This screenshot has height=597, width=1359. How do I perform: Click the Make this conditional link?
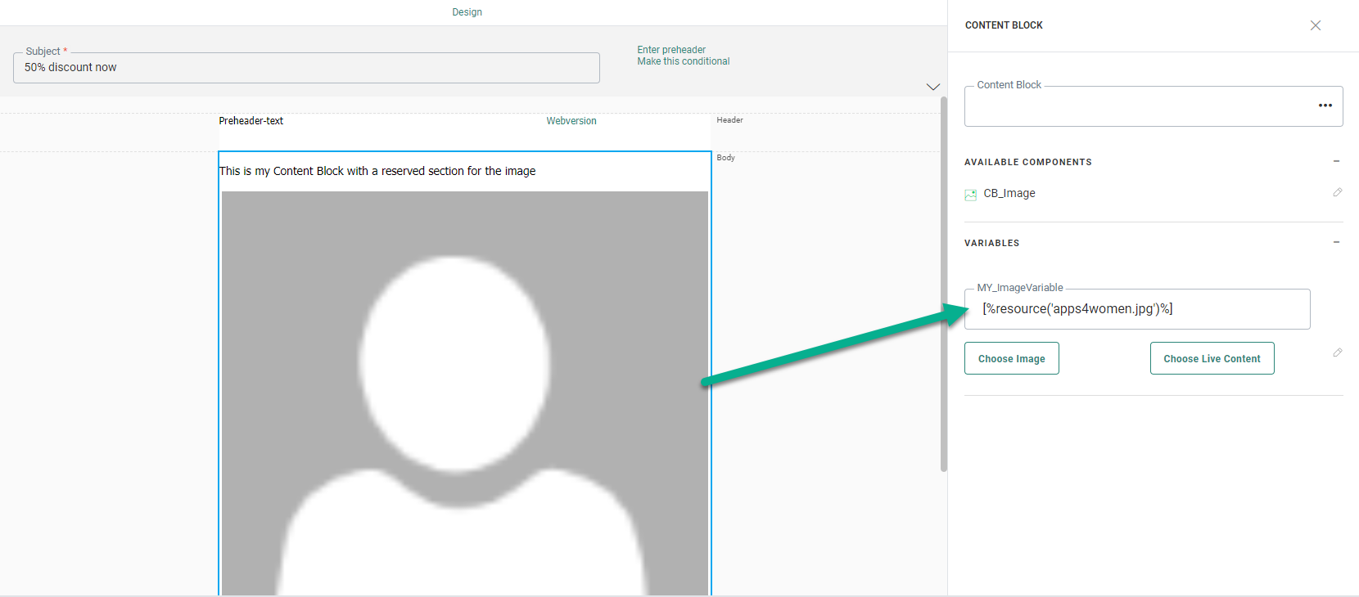click(x=683, y=61)
